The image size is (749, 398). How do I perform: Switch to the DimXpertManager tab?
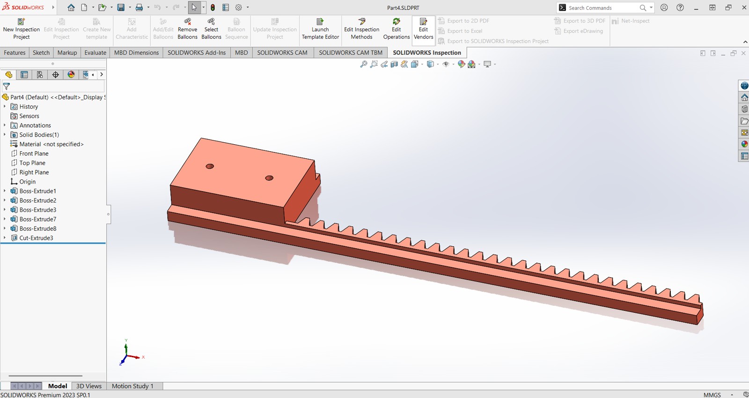click(x=55, y=74)
